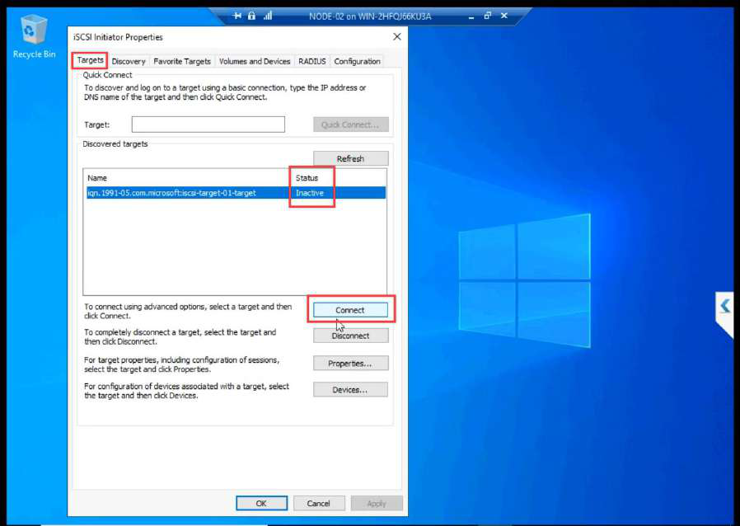Switch to the Targets tab
The height and width of the screenshot is (526, 740).
click(x=90, y=60)
